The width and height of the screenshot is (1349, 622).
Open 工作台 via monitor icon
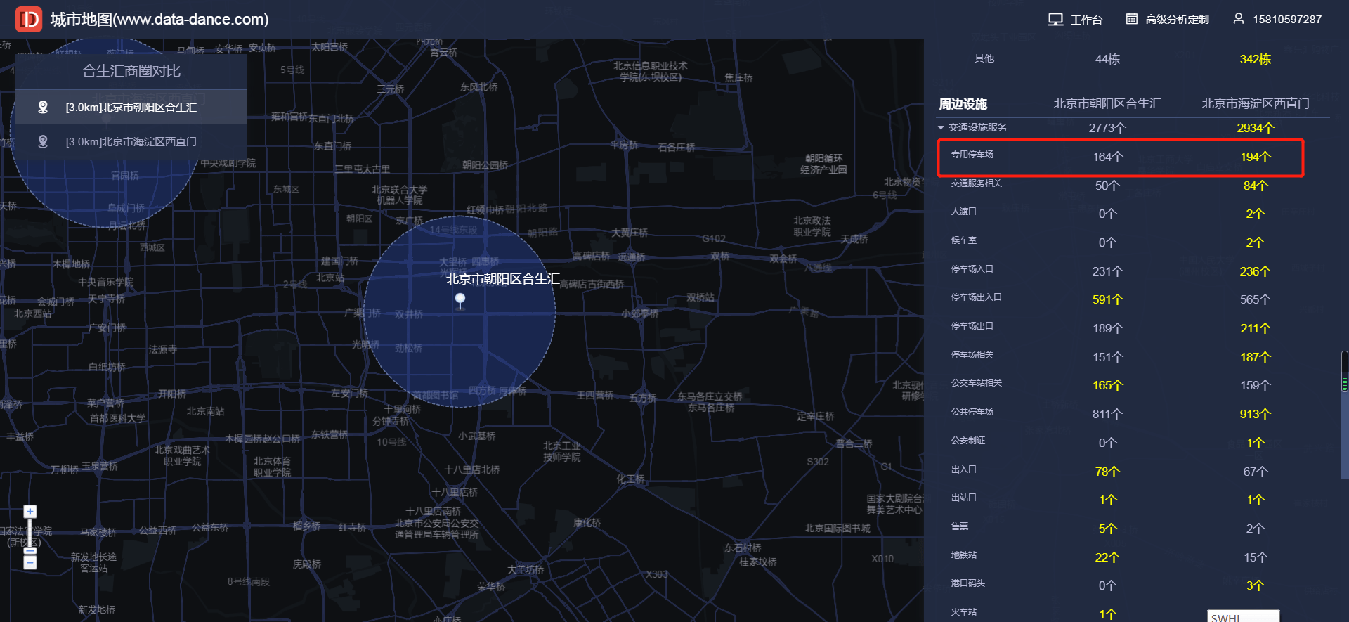(x=1055, y=20)
